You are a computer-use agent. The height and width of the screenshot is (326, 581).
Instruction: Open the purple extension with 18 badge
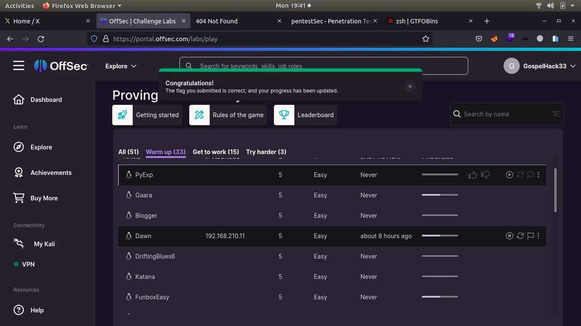[509, 38]
